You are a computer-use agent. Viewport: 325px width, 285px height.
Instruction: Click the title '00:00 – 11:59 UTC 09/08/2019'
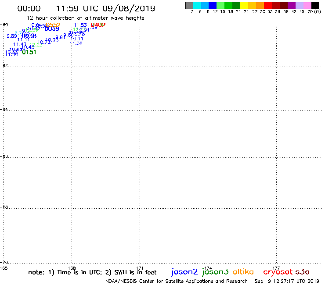pyautogui.click(x=86, y=8)
